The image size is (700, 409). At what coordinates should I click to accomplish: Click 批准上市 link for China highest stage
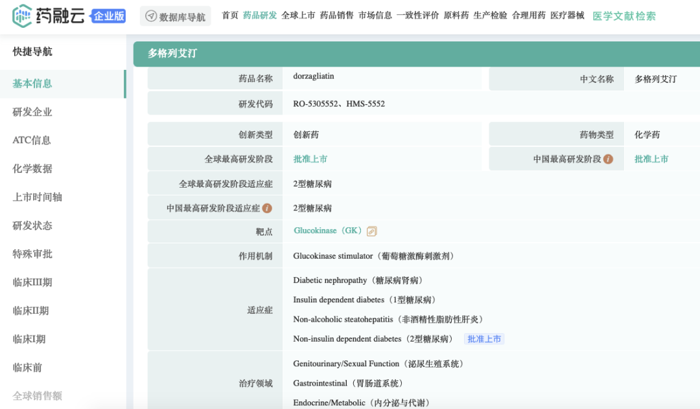coord(651,159)
